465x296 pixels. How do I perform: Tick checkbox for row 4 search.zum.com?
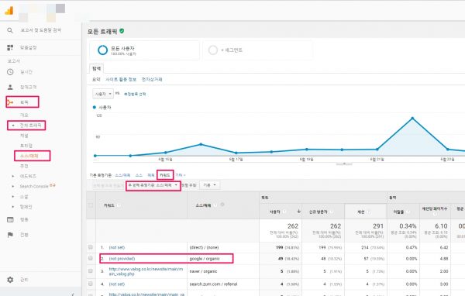pos(91,284)
